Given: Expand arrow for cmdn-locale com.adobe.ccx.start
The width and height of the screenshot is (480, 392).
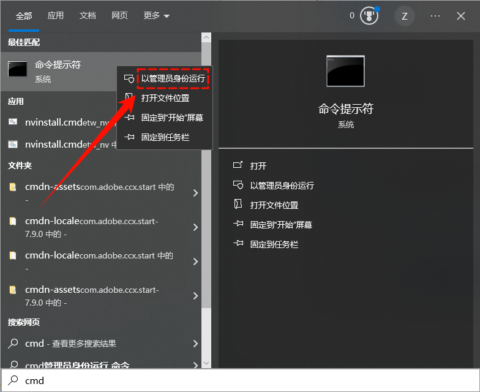Looking at the screenshot, I should click(x=196, y=262).
